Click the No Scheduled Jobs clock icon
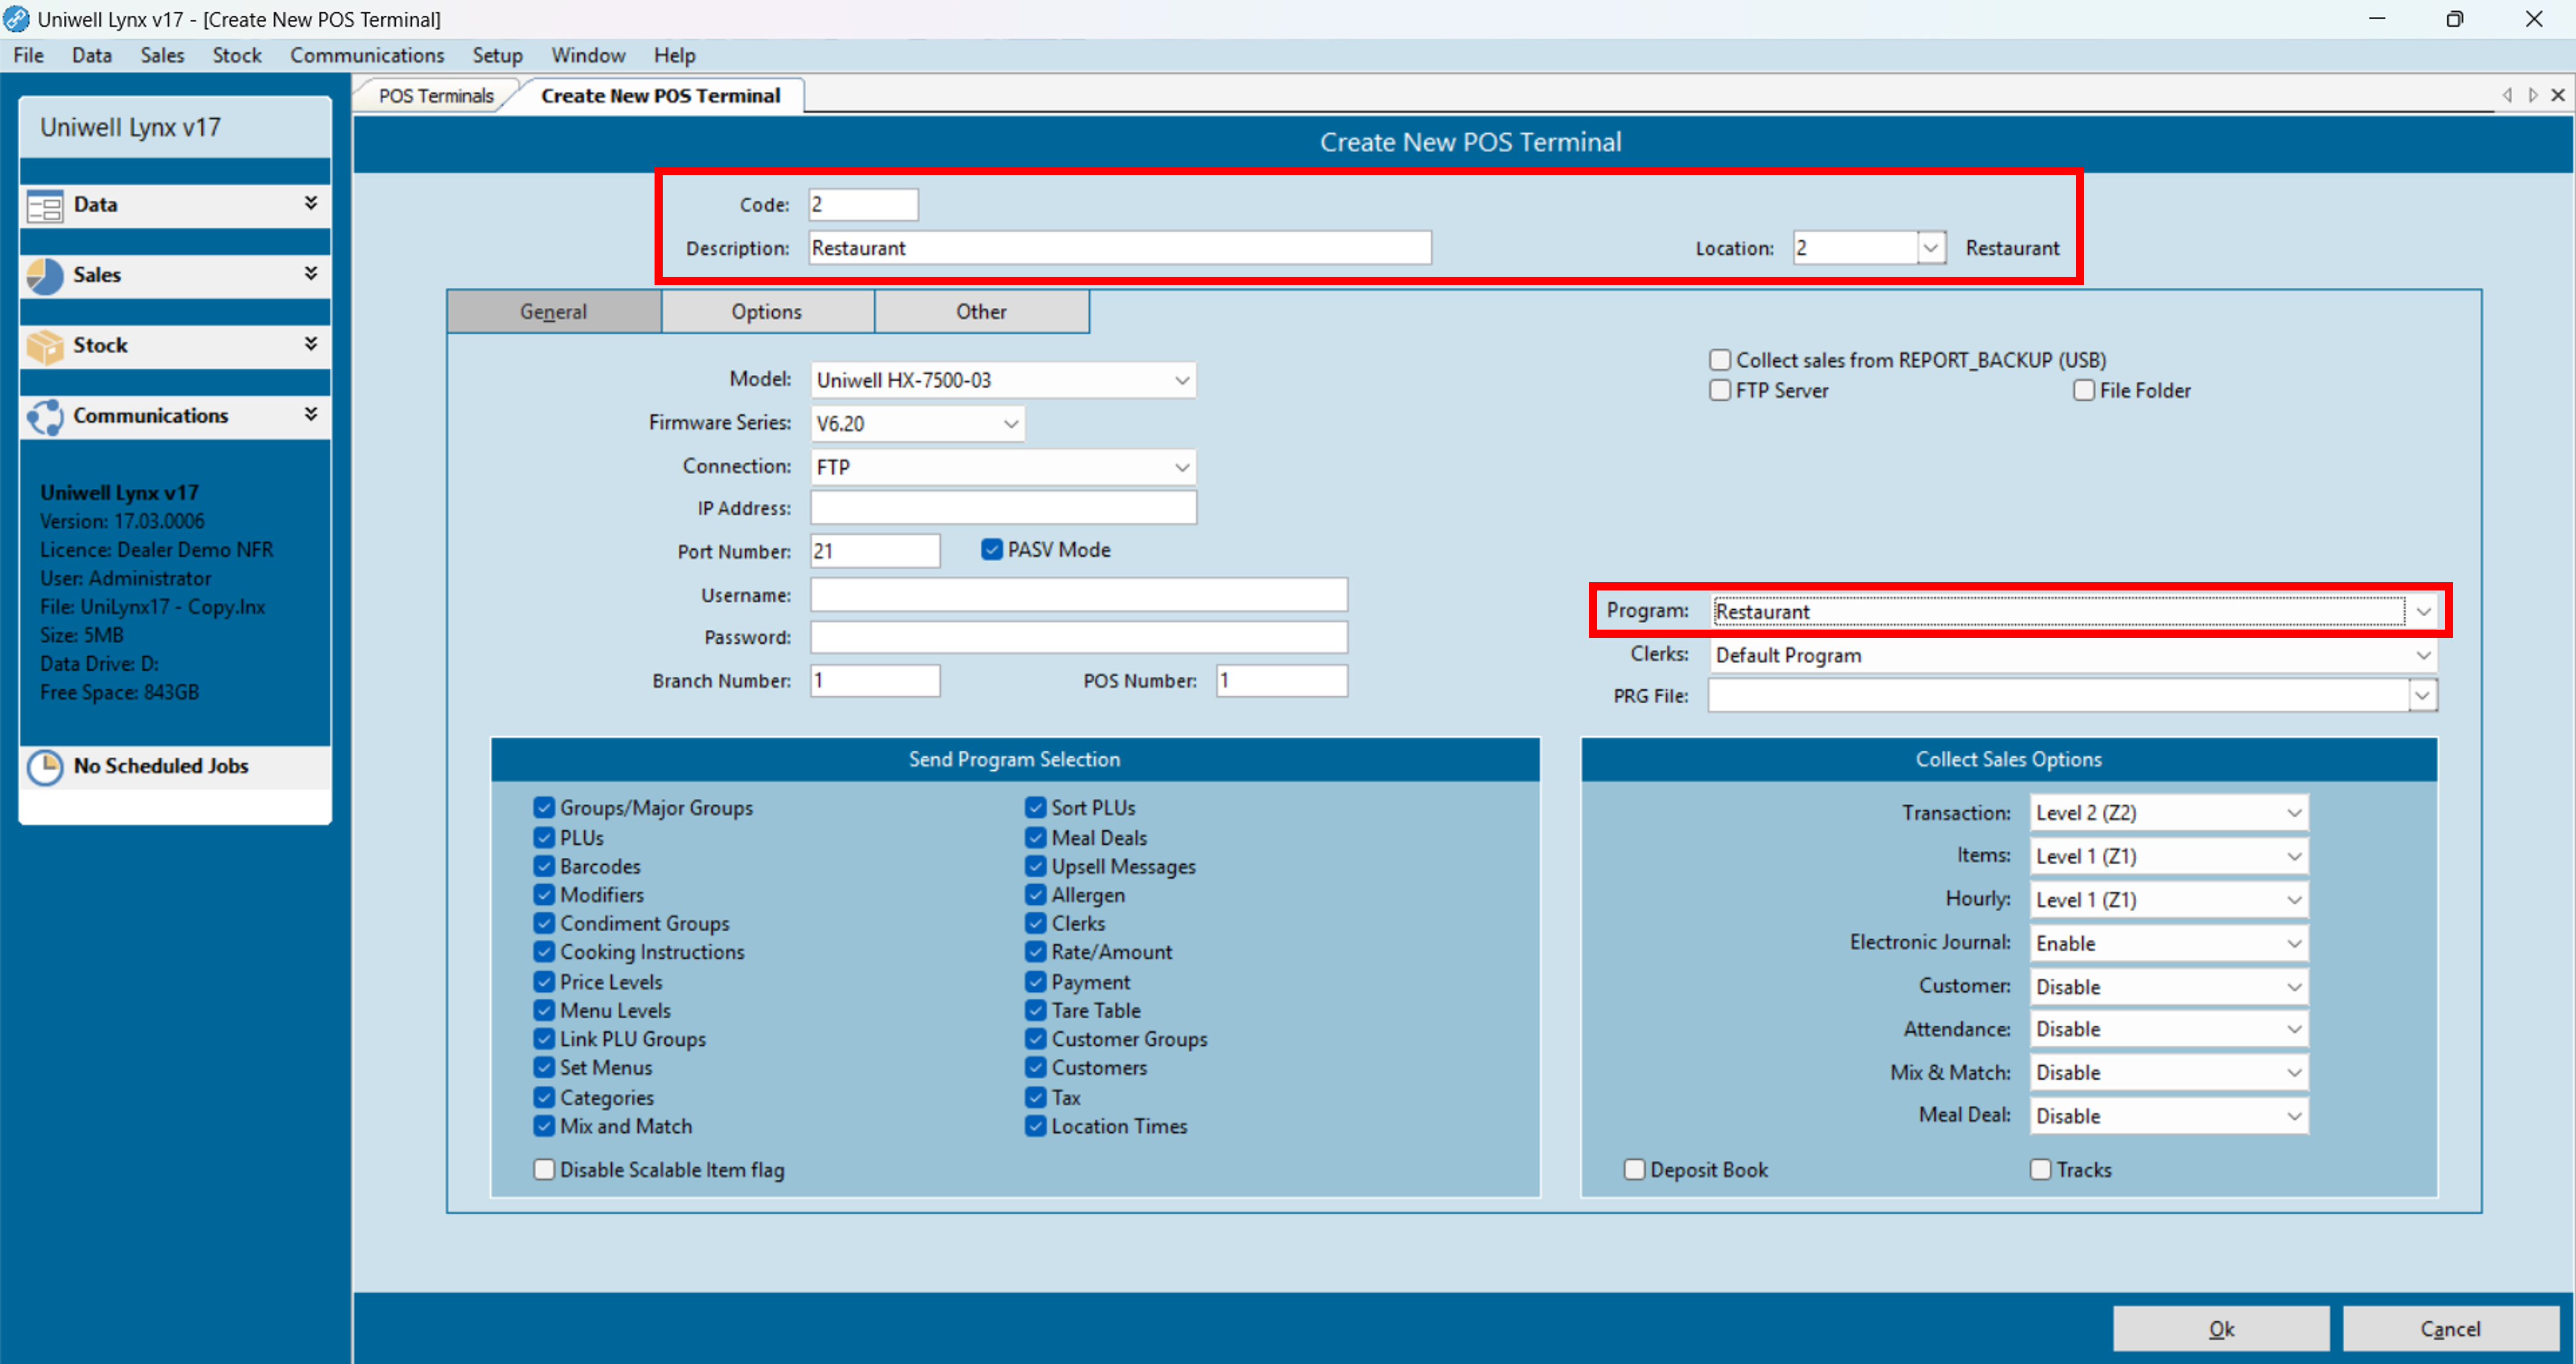 click(45, 767)
